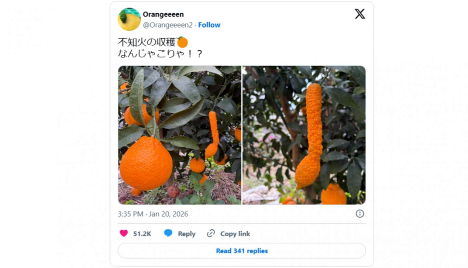468x268 pixels.
Task: Click the Jan 20, 2026 date
Action: tap(168, 214)
